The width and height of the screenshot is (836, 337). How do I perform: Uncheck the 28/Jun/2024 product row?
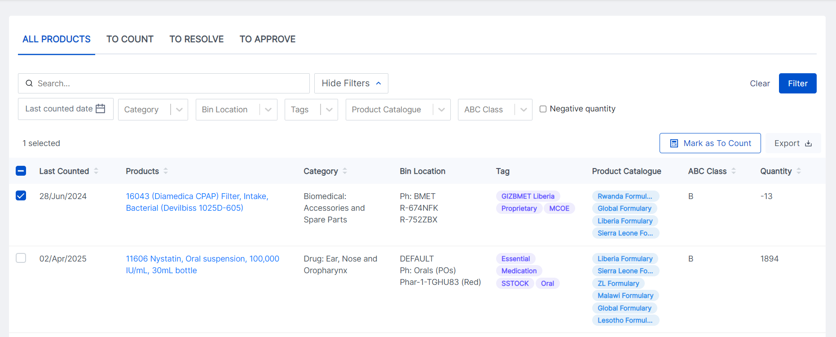21,195
